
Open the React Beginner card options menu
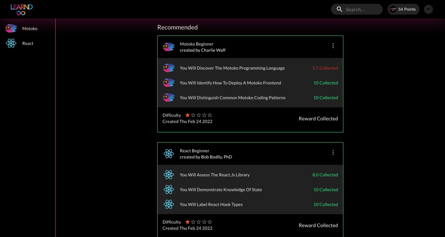tap(333, 153)
